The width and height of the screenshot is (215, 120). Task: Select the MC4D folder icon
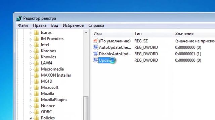[36, 81]
